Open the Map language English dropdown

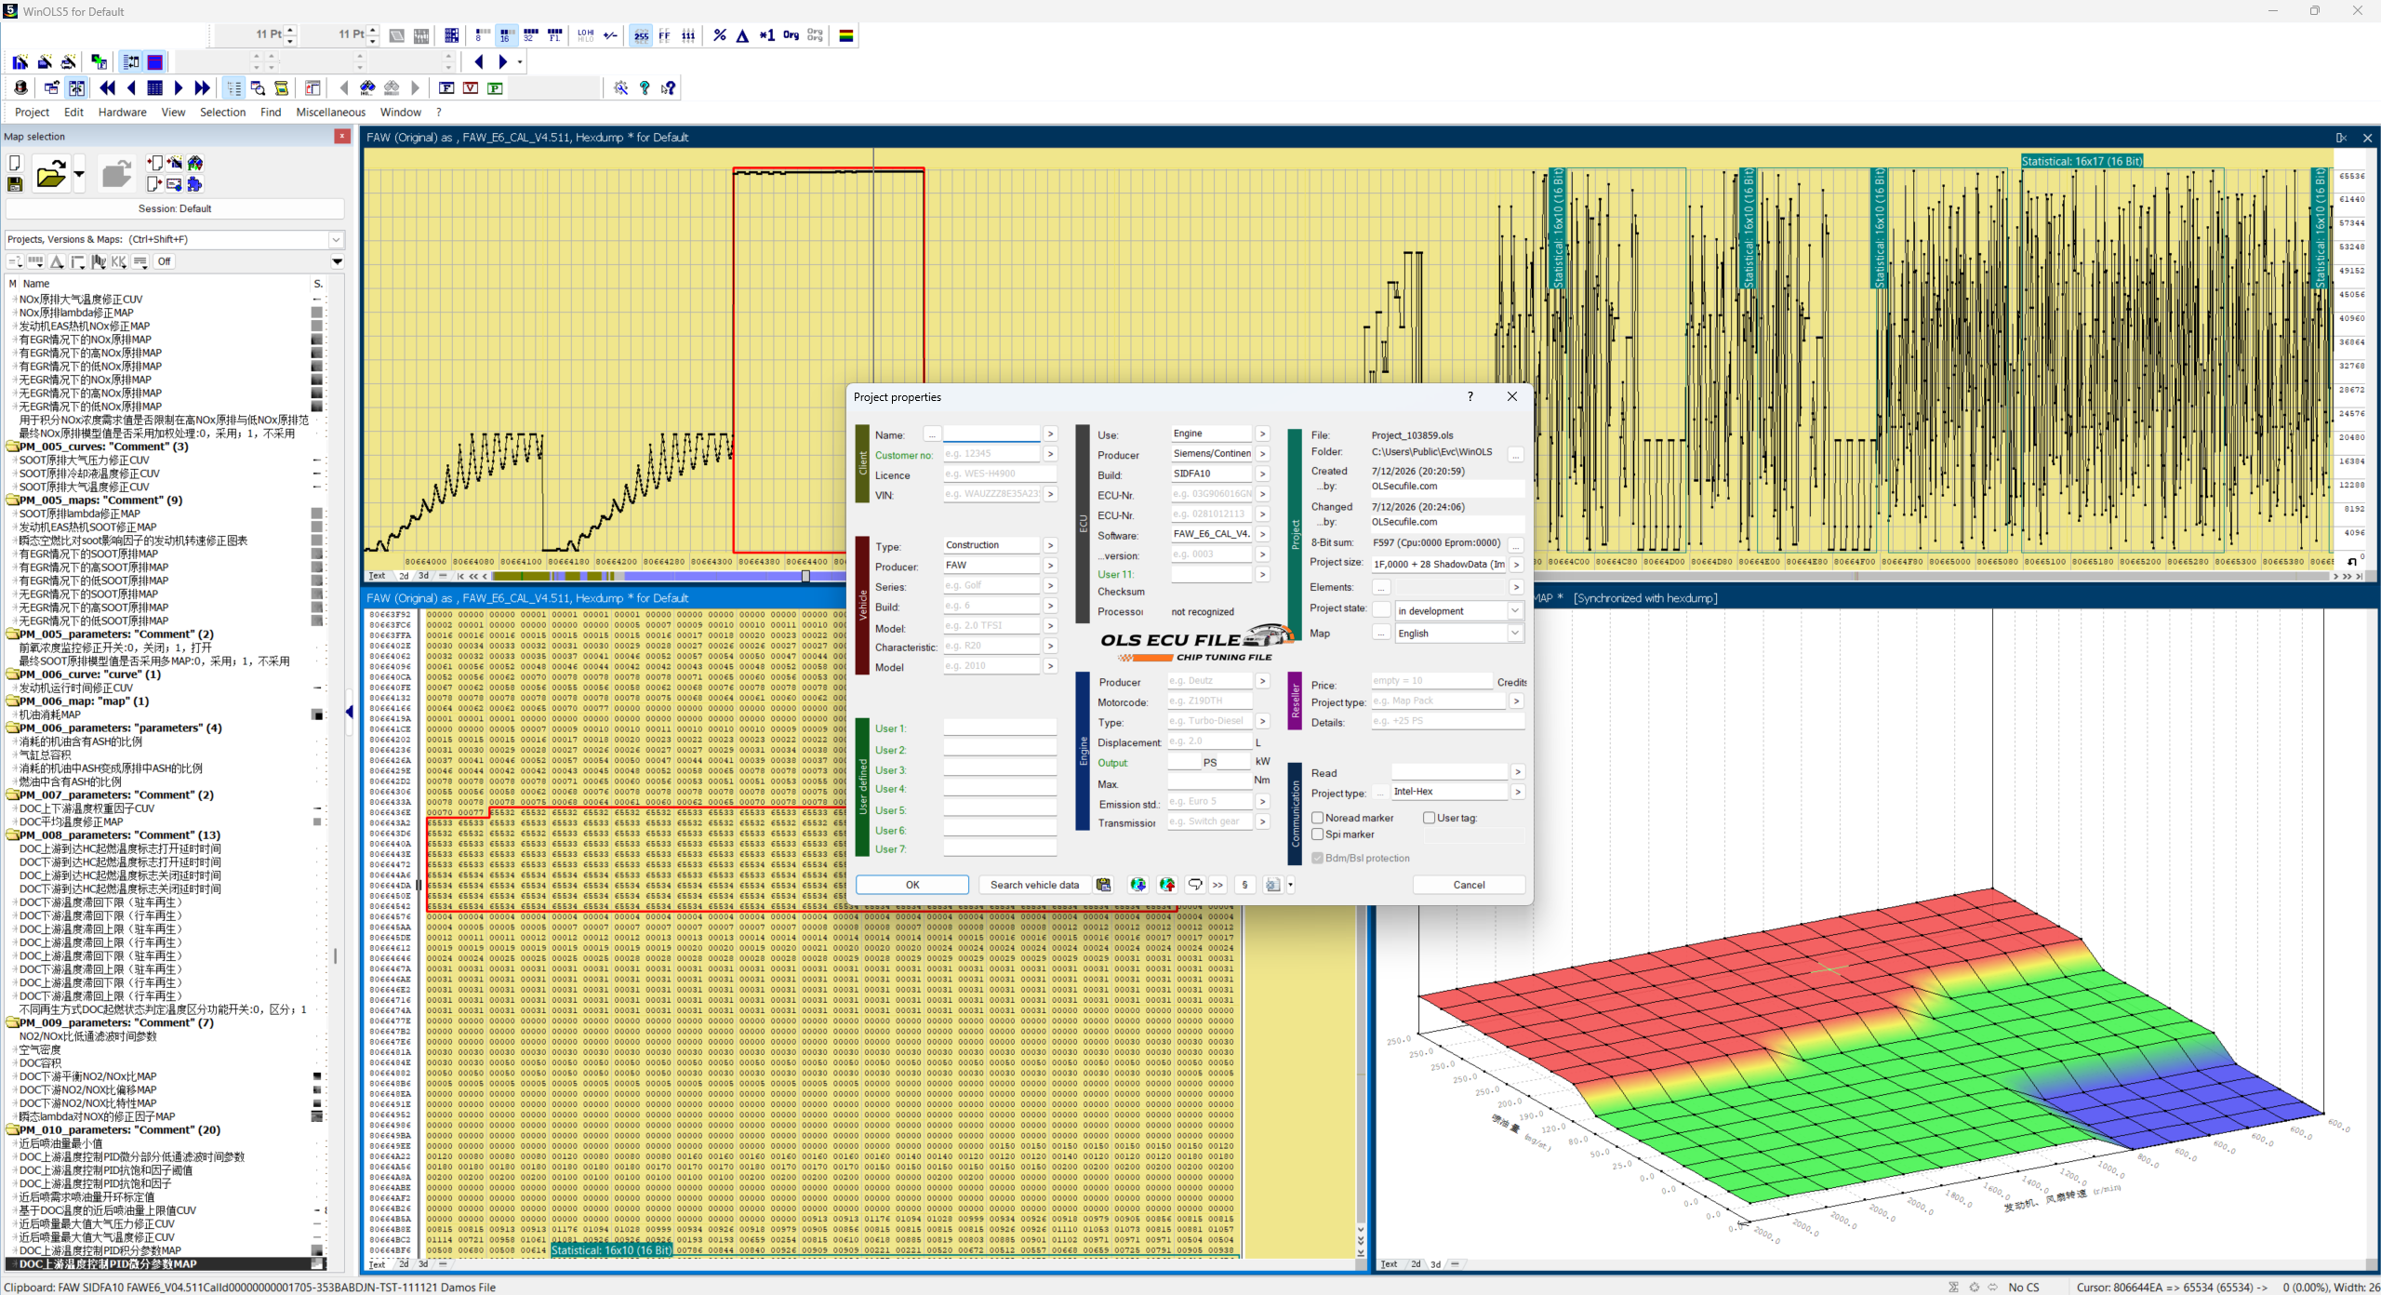(1457, 634)
